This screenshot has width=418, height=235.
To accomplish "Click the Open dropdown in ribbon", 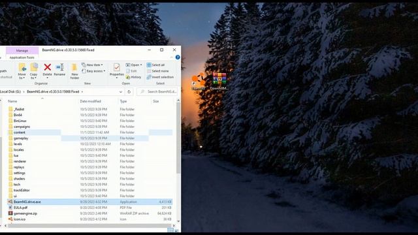I will click(x=134, y=65).
